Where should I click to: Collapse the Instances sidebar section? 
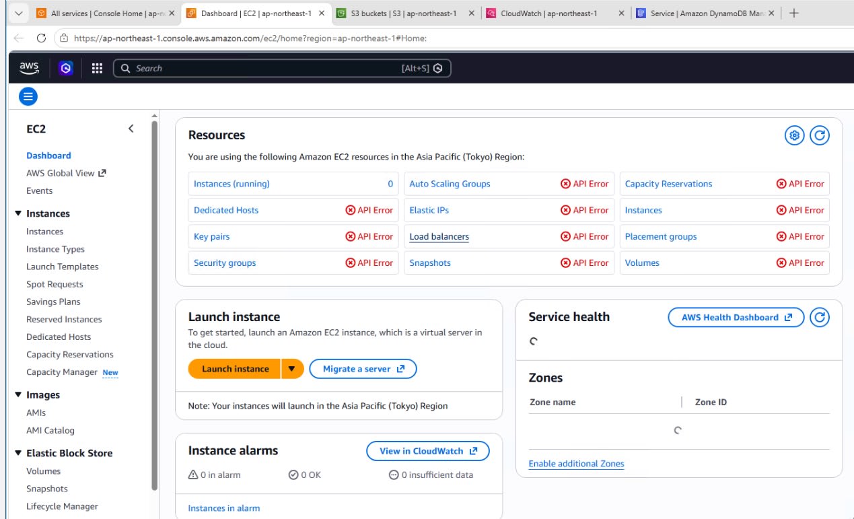18,213
